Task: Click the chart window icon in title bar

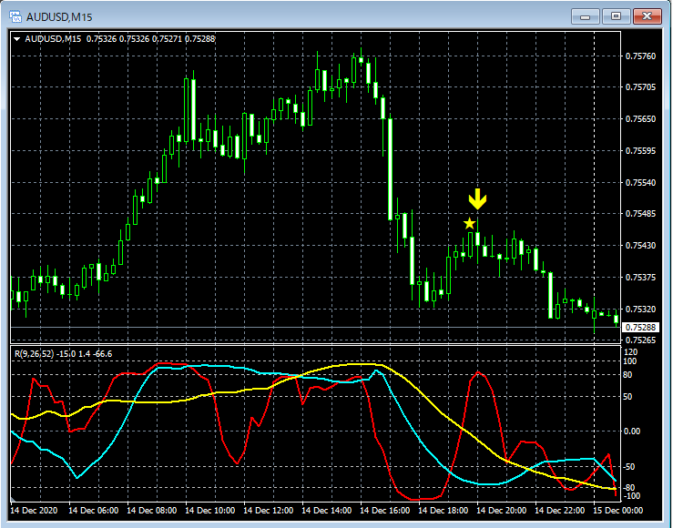Action: (x=15, y=16)
